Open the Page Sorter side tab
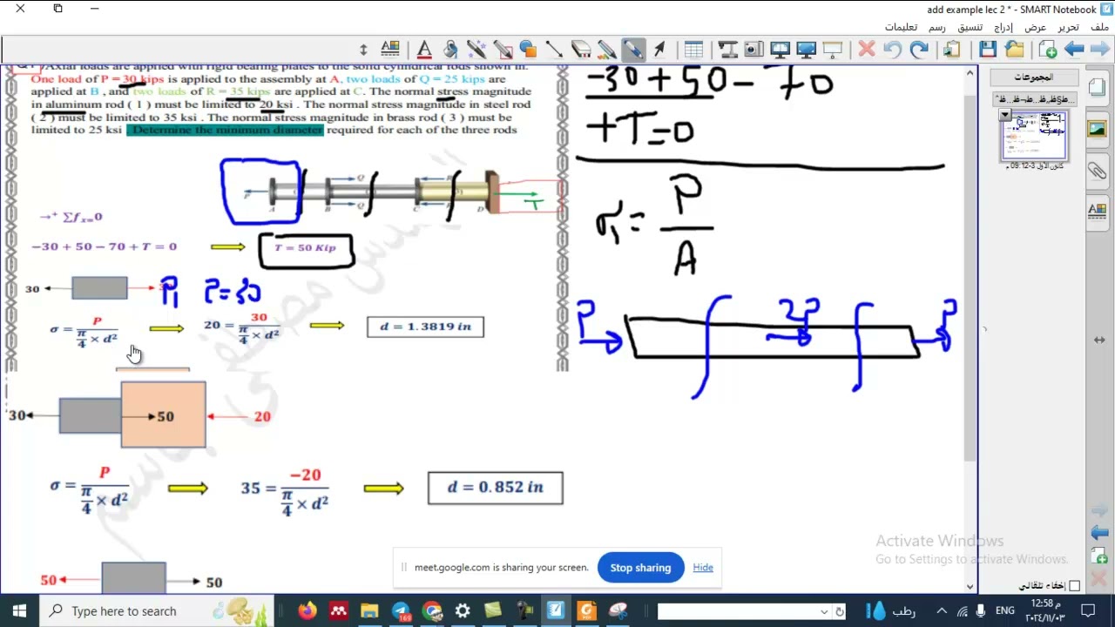The image size is (1115, 627). 1098,89
